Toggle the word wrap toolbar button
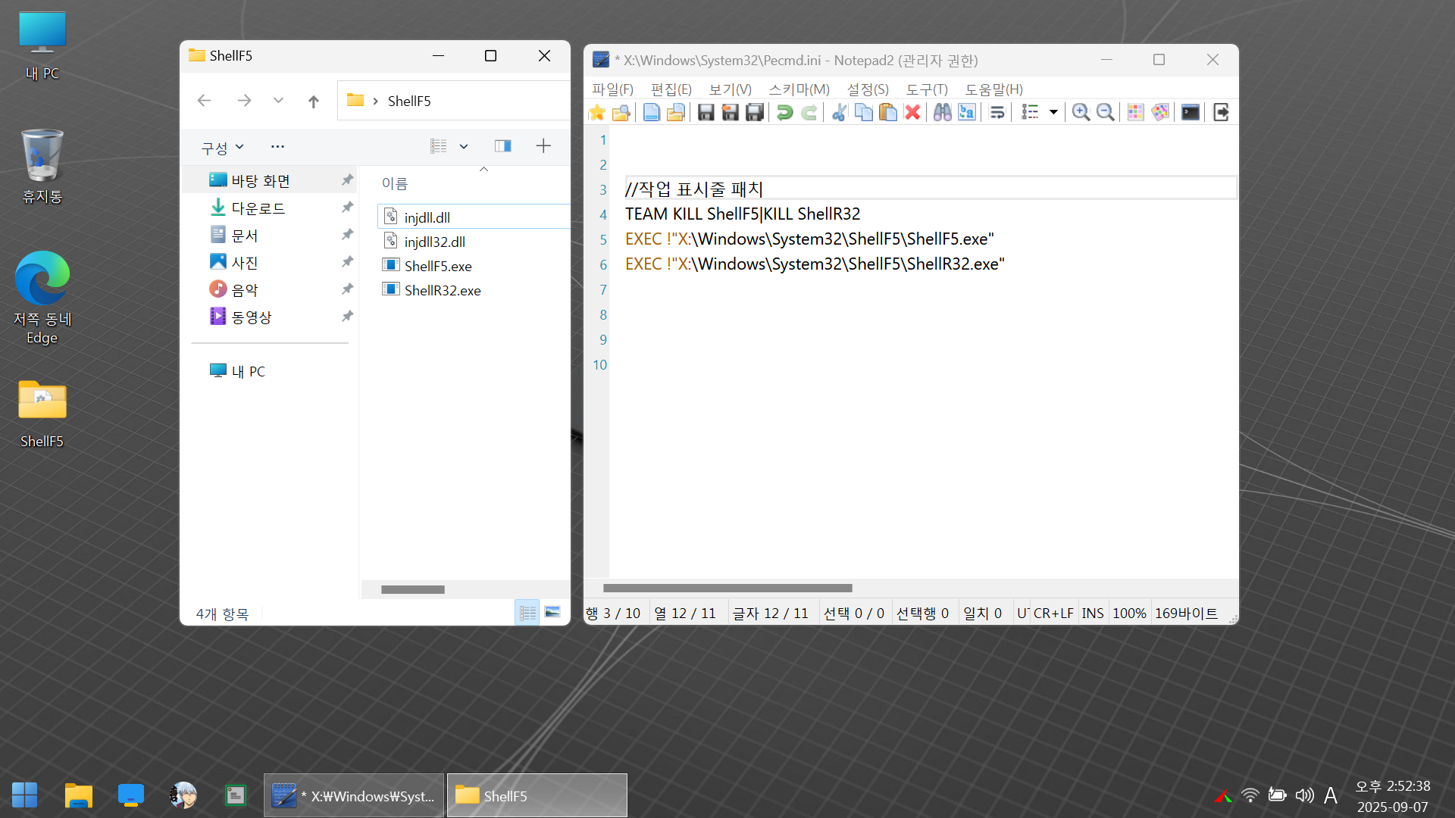Viewport: 1455px width, 818px height. pos(997,112)
